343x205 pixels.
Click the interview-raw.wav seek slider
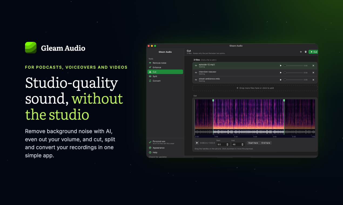click(x=293, y=73)
